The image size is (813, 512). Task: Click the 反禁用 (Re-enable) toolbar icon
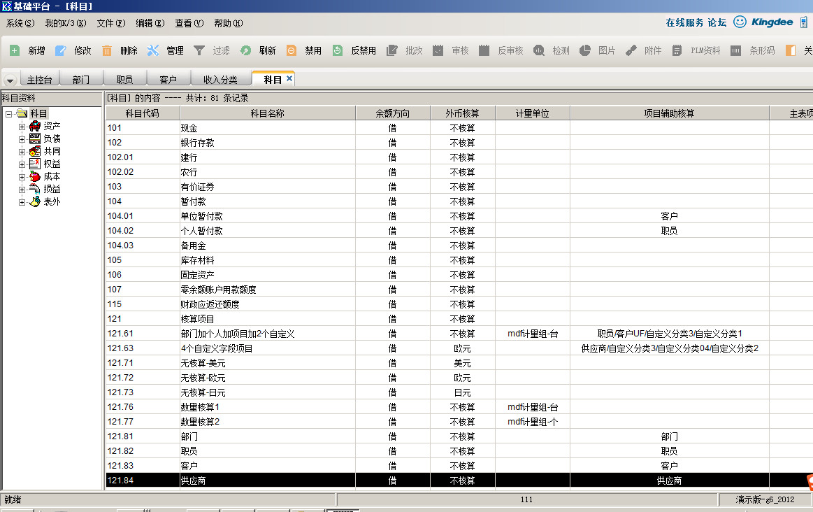click(338, 50)
